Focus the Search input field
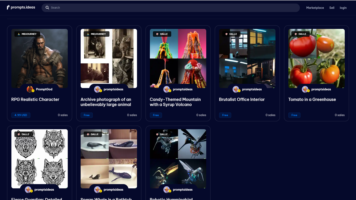 point(170,8)
